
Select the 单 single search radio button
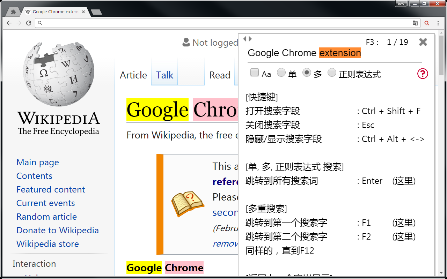(x=281, y=73)
